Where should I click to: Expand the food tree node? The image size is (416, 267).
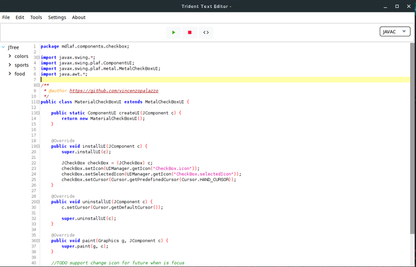tap(10, 74)
